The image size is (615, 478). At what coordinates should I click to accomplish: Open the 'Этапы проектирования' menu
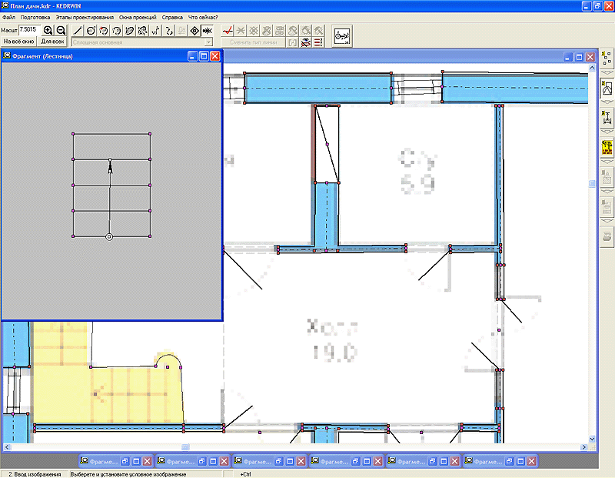pyautogui.click(x=84, y=17)
